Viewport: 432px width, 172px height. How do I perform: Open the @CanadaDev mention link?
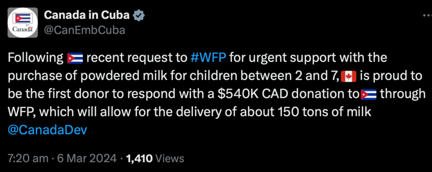coord(47,130)
